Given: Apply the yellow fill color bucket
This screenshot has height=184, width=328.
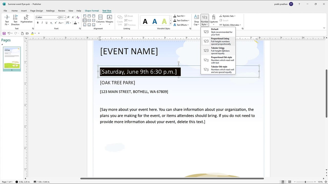Looking at the screenshot, I should 32,33.
